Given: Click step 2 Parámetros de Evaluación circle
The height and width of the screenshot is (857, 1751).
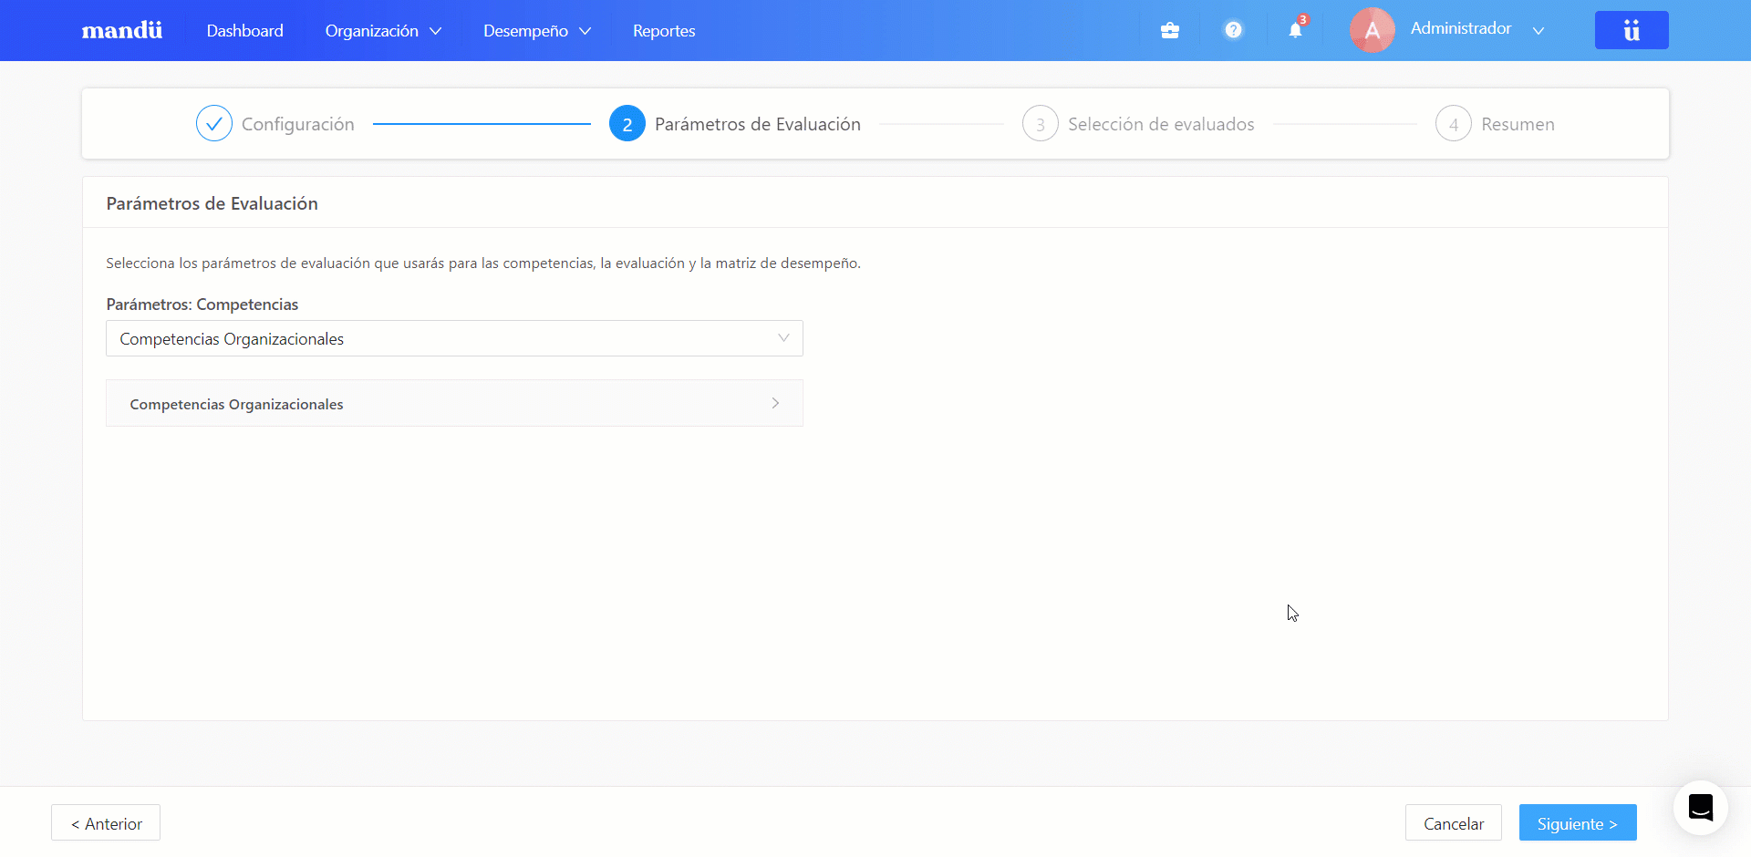Looking at the screenshot, I should (627, 124).
